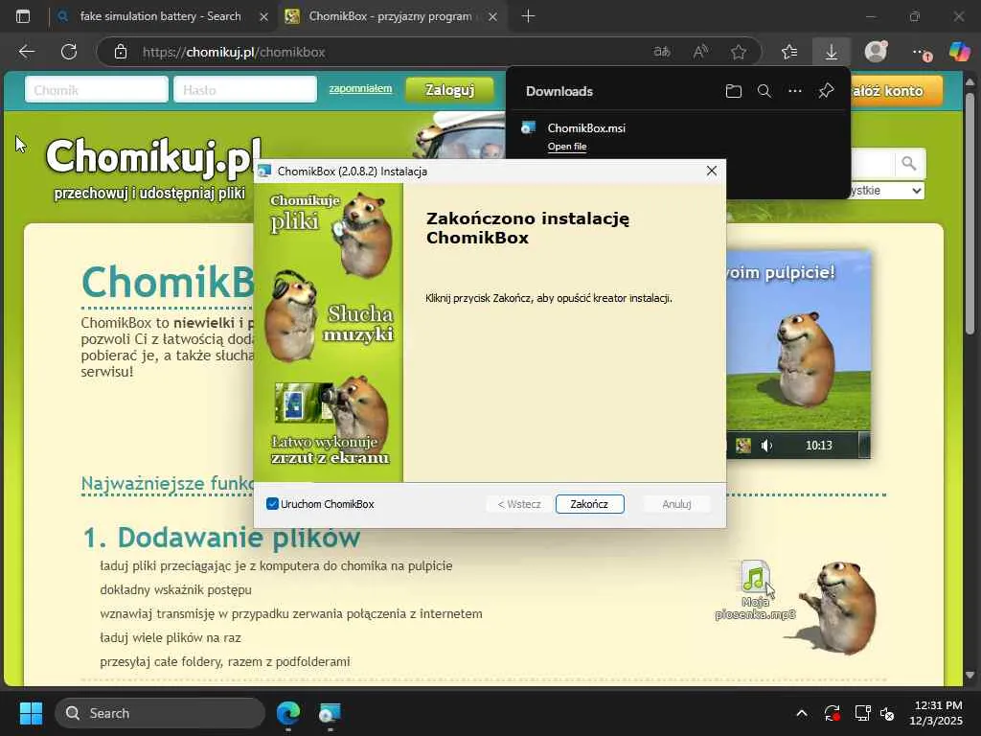Close the ChomikBox installer dialog

712,171
